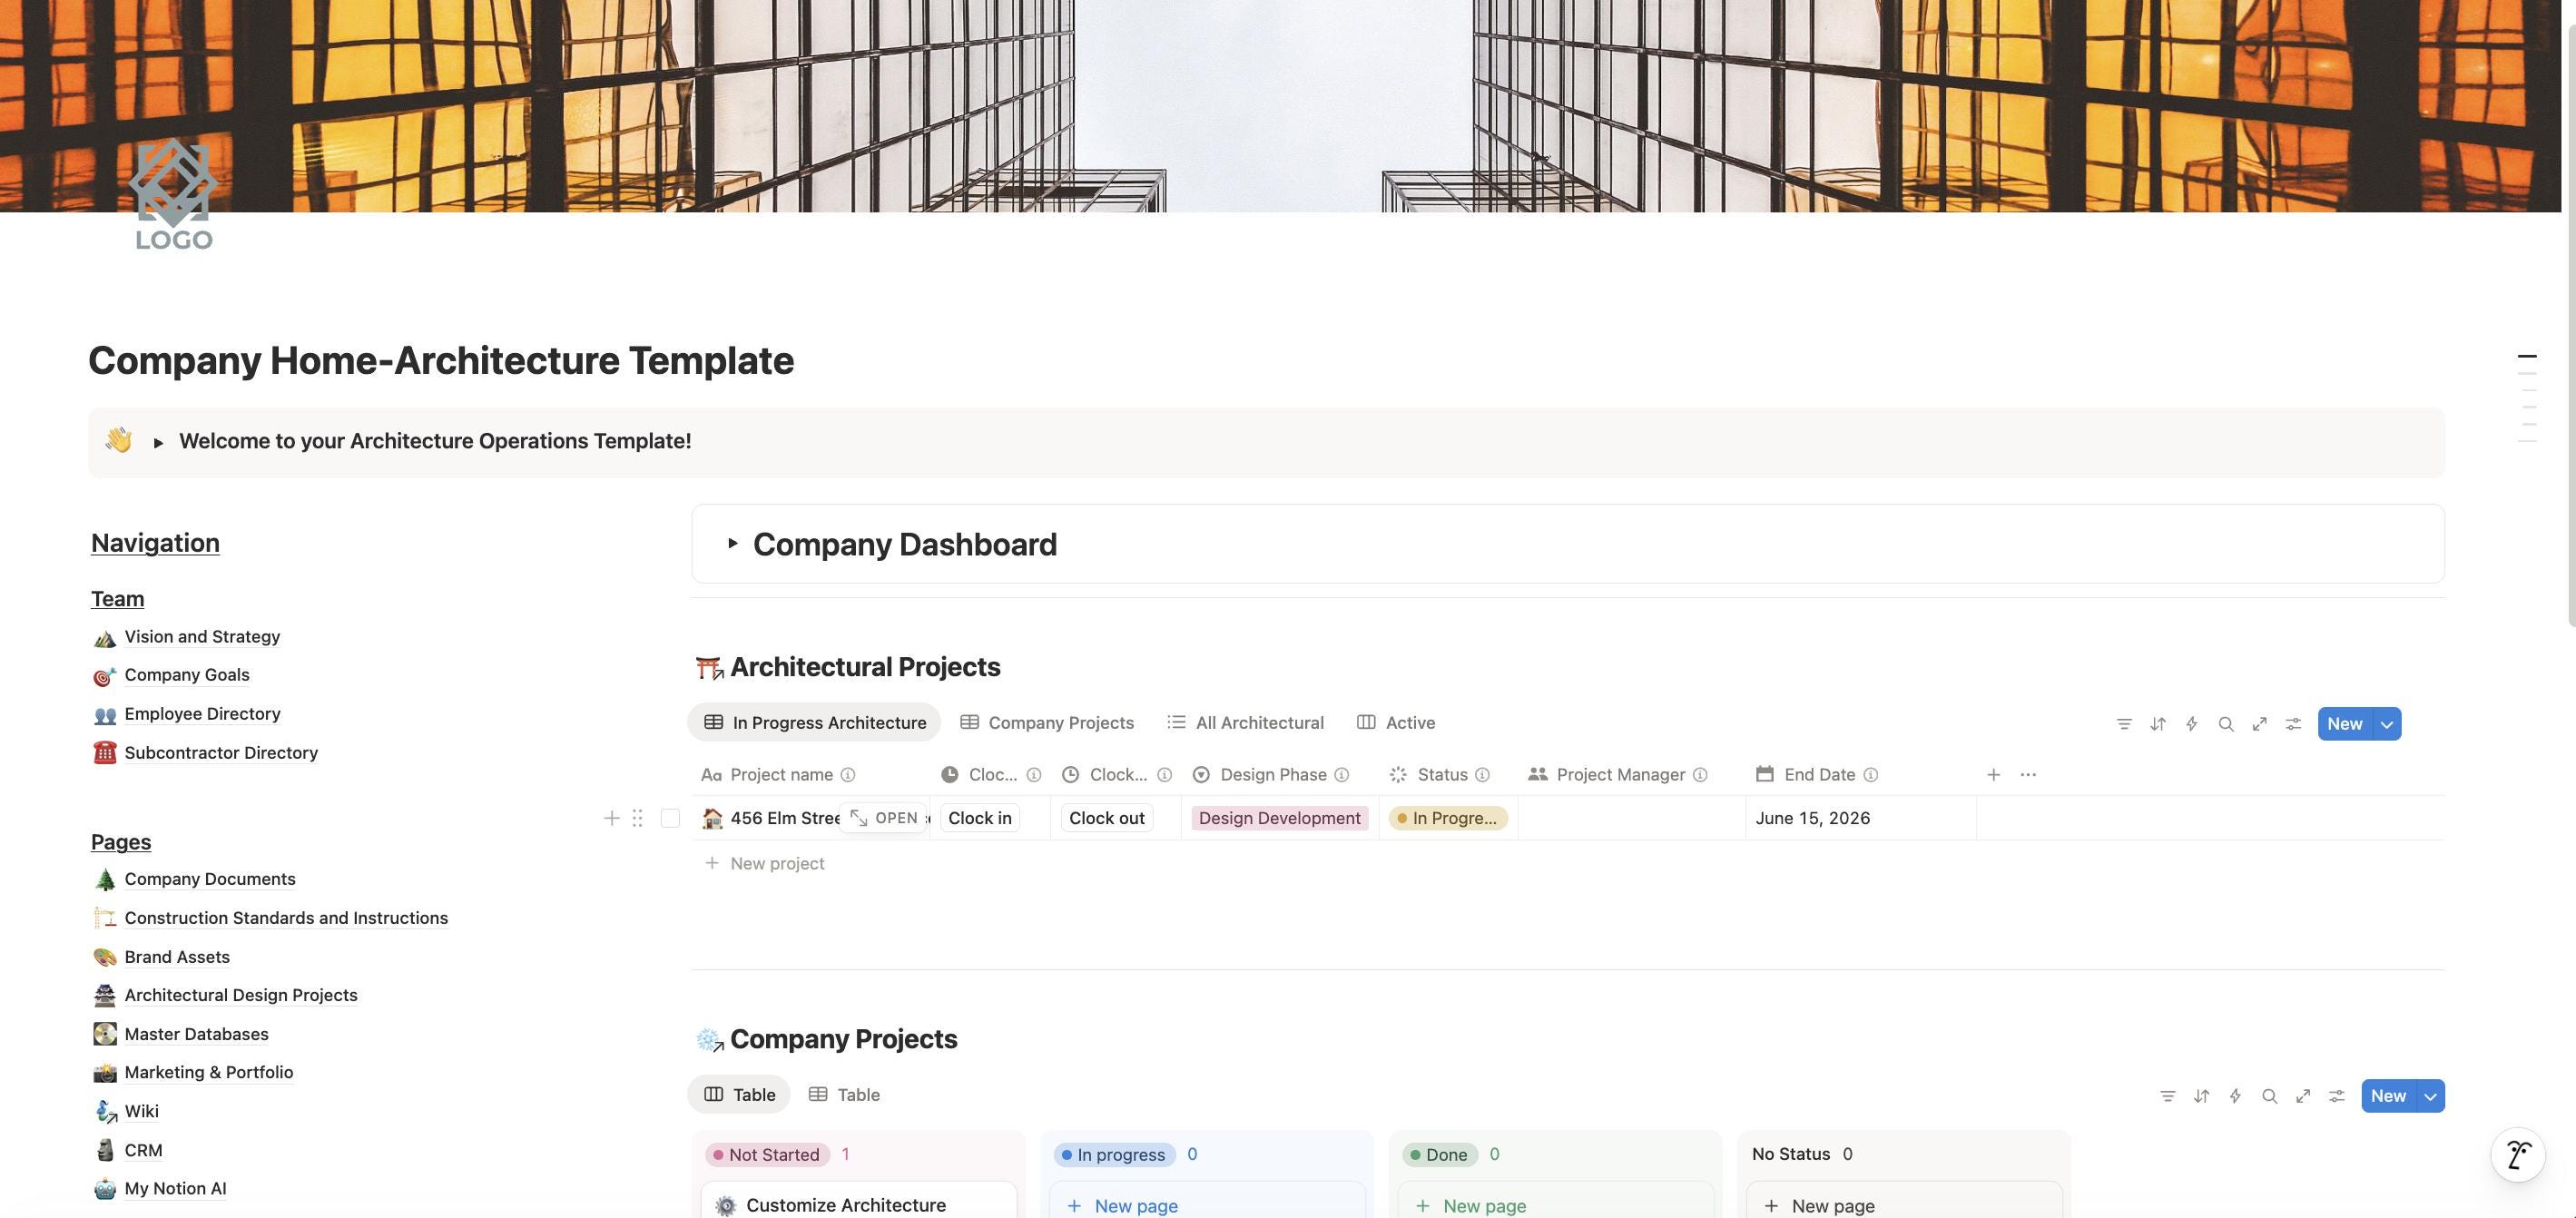Click filter icon in Architectural Projects toolbar
The image size is (2576, 1218).
(2124, 724)
